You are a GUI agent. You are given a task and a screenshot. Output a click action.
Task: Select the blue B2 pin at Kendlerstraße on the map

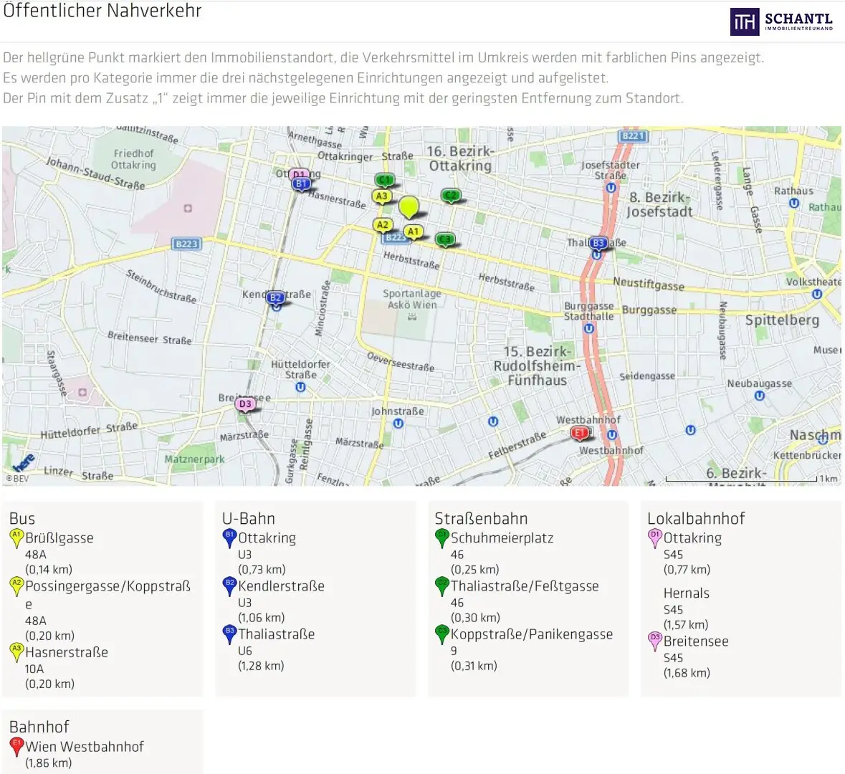pyautogui.click(x=275, y=297)
